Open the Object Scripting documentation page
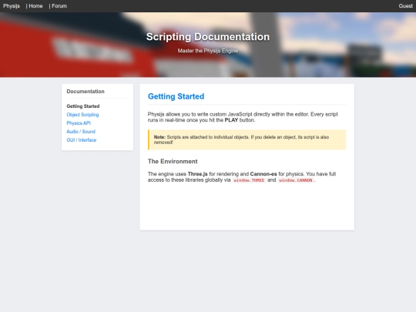 click(82, 115)
